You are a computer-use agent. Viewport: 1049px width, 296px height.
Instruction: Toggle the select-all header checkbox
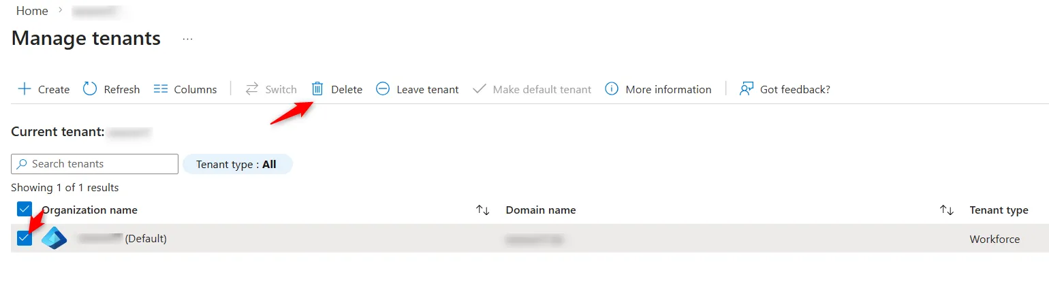[x=25, y=210]
